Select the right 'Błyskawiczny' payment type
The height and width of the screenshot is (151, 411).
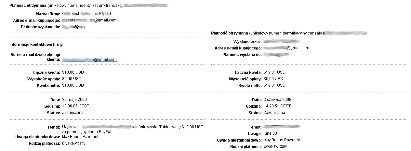click(275, 146)
